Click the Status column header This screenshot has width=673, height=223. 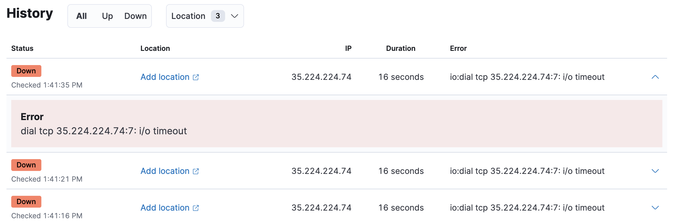22,48
